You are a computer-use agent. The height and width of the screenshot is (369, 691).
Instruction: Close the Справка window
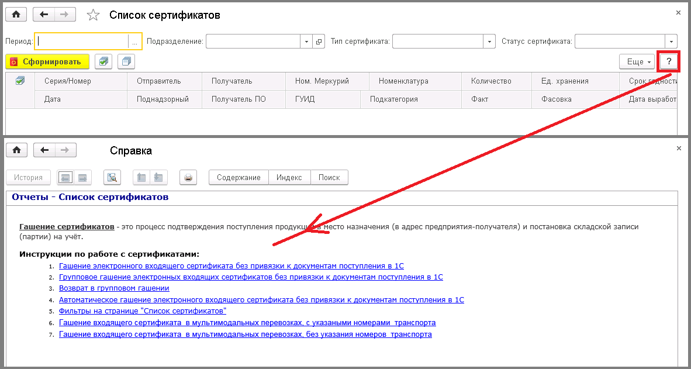(x=678, y=149)
